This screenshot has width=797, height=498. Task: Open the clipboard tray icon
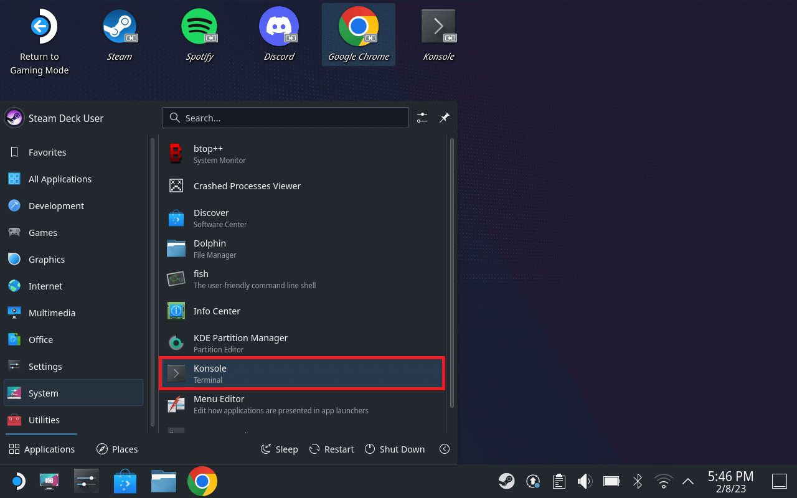click(x=559, y=481)
